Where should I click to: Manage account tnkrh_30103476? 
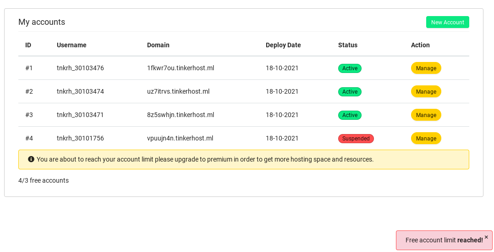tap(426, 68)
